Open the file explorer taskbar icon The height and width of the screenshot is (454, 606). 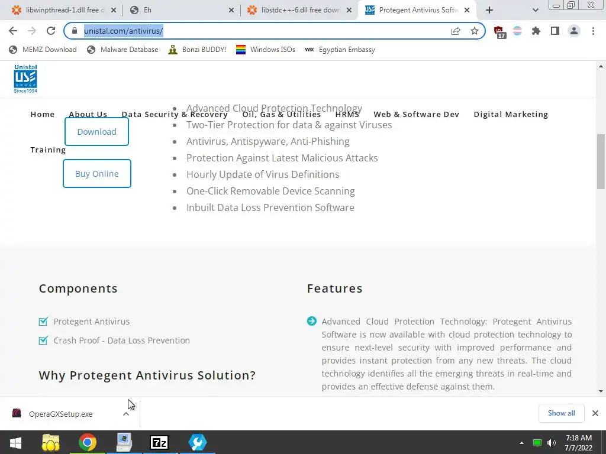coord(51,442)
